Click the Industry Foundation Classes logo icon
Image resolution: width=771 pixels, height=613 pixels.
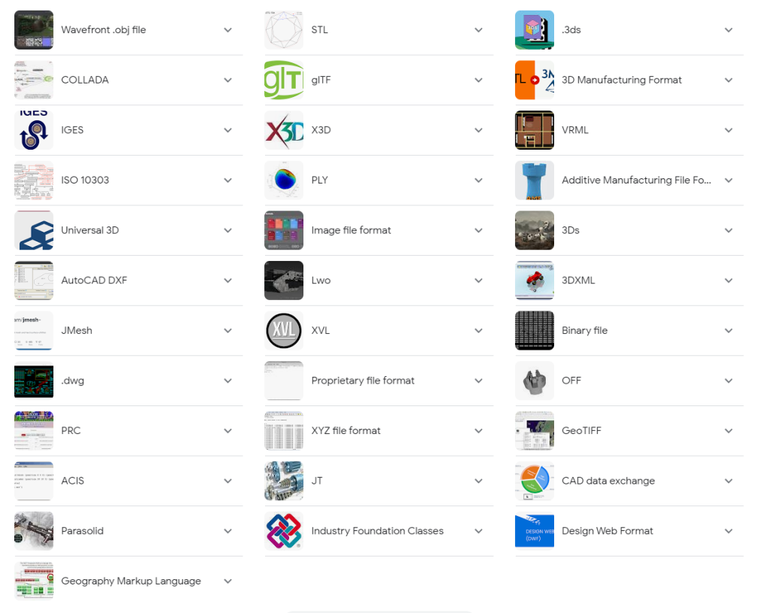point(284,531)
